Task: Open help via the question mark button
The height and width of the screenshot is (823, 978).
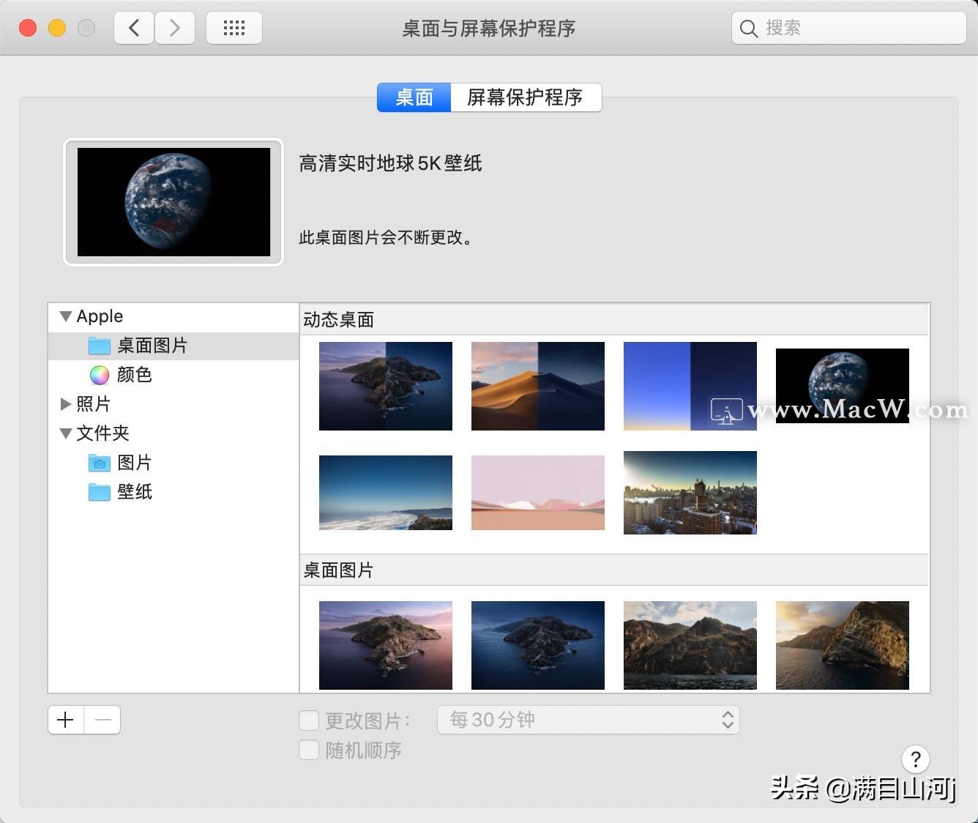Action: tap(916, 760)
